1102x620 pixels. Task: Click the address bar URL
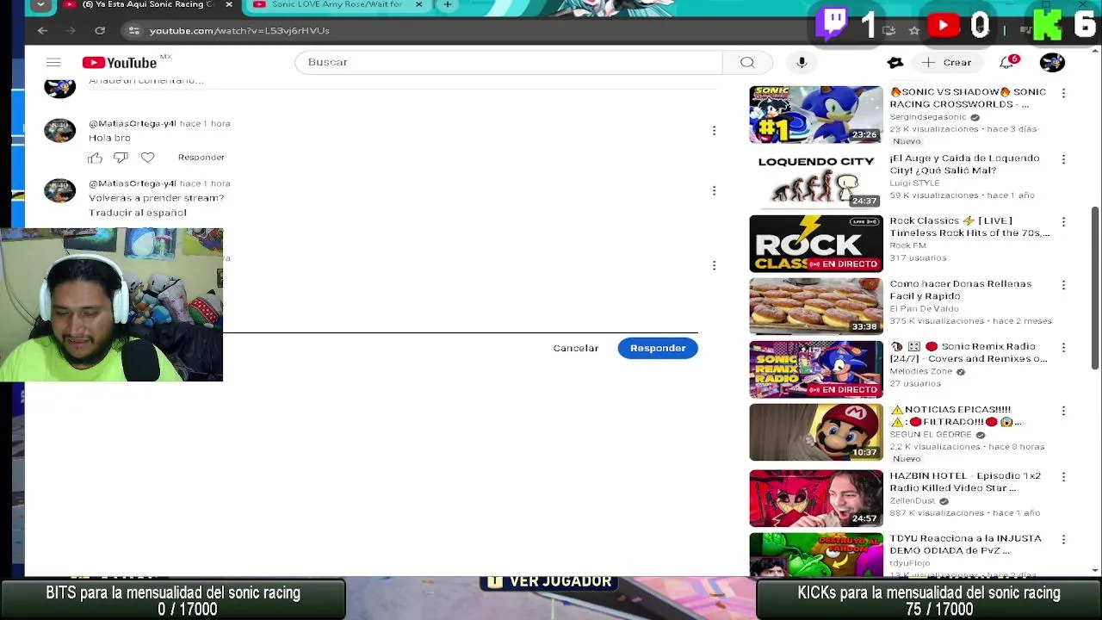(x=239, y=30)
